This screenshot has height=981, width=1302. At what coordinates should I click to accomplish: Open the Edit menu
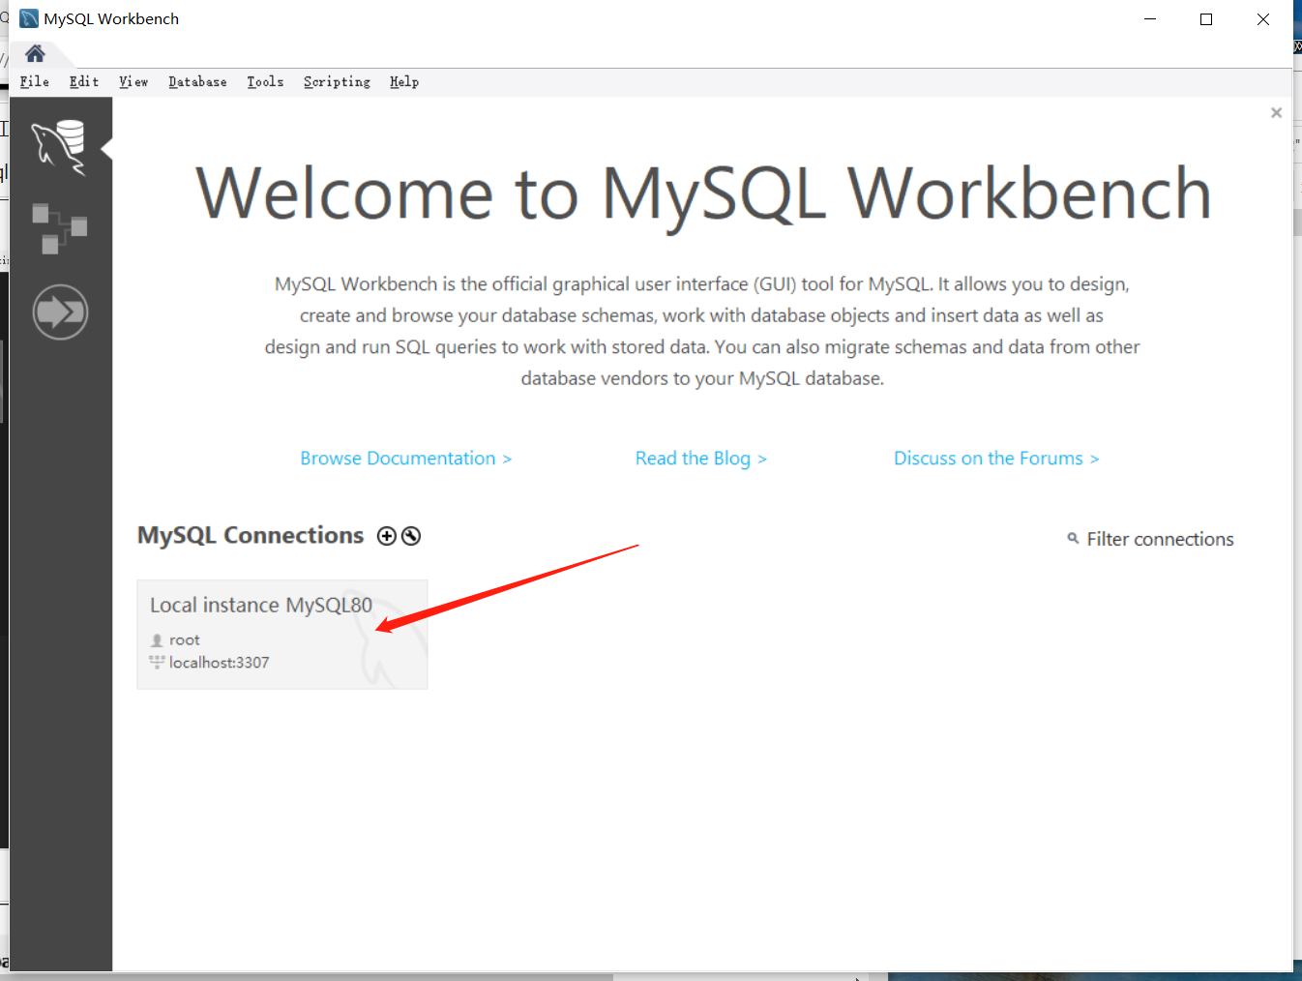(84, 82)
